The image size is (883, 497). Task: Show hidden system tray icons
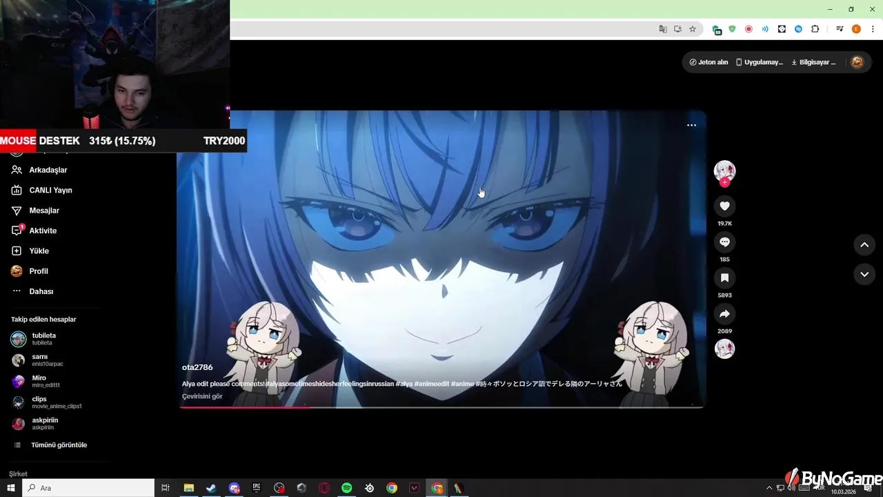[769, 488]
